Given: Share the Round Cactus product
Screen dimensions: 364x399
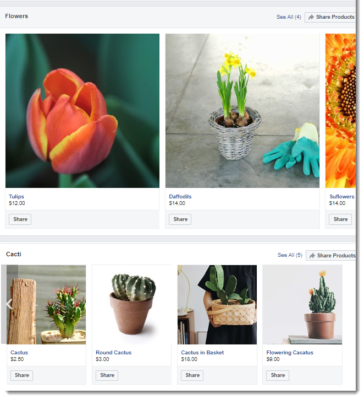Looking at the screenshot, I should (107, 375).
